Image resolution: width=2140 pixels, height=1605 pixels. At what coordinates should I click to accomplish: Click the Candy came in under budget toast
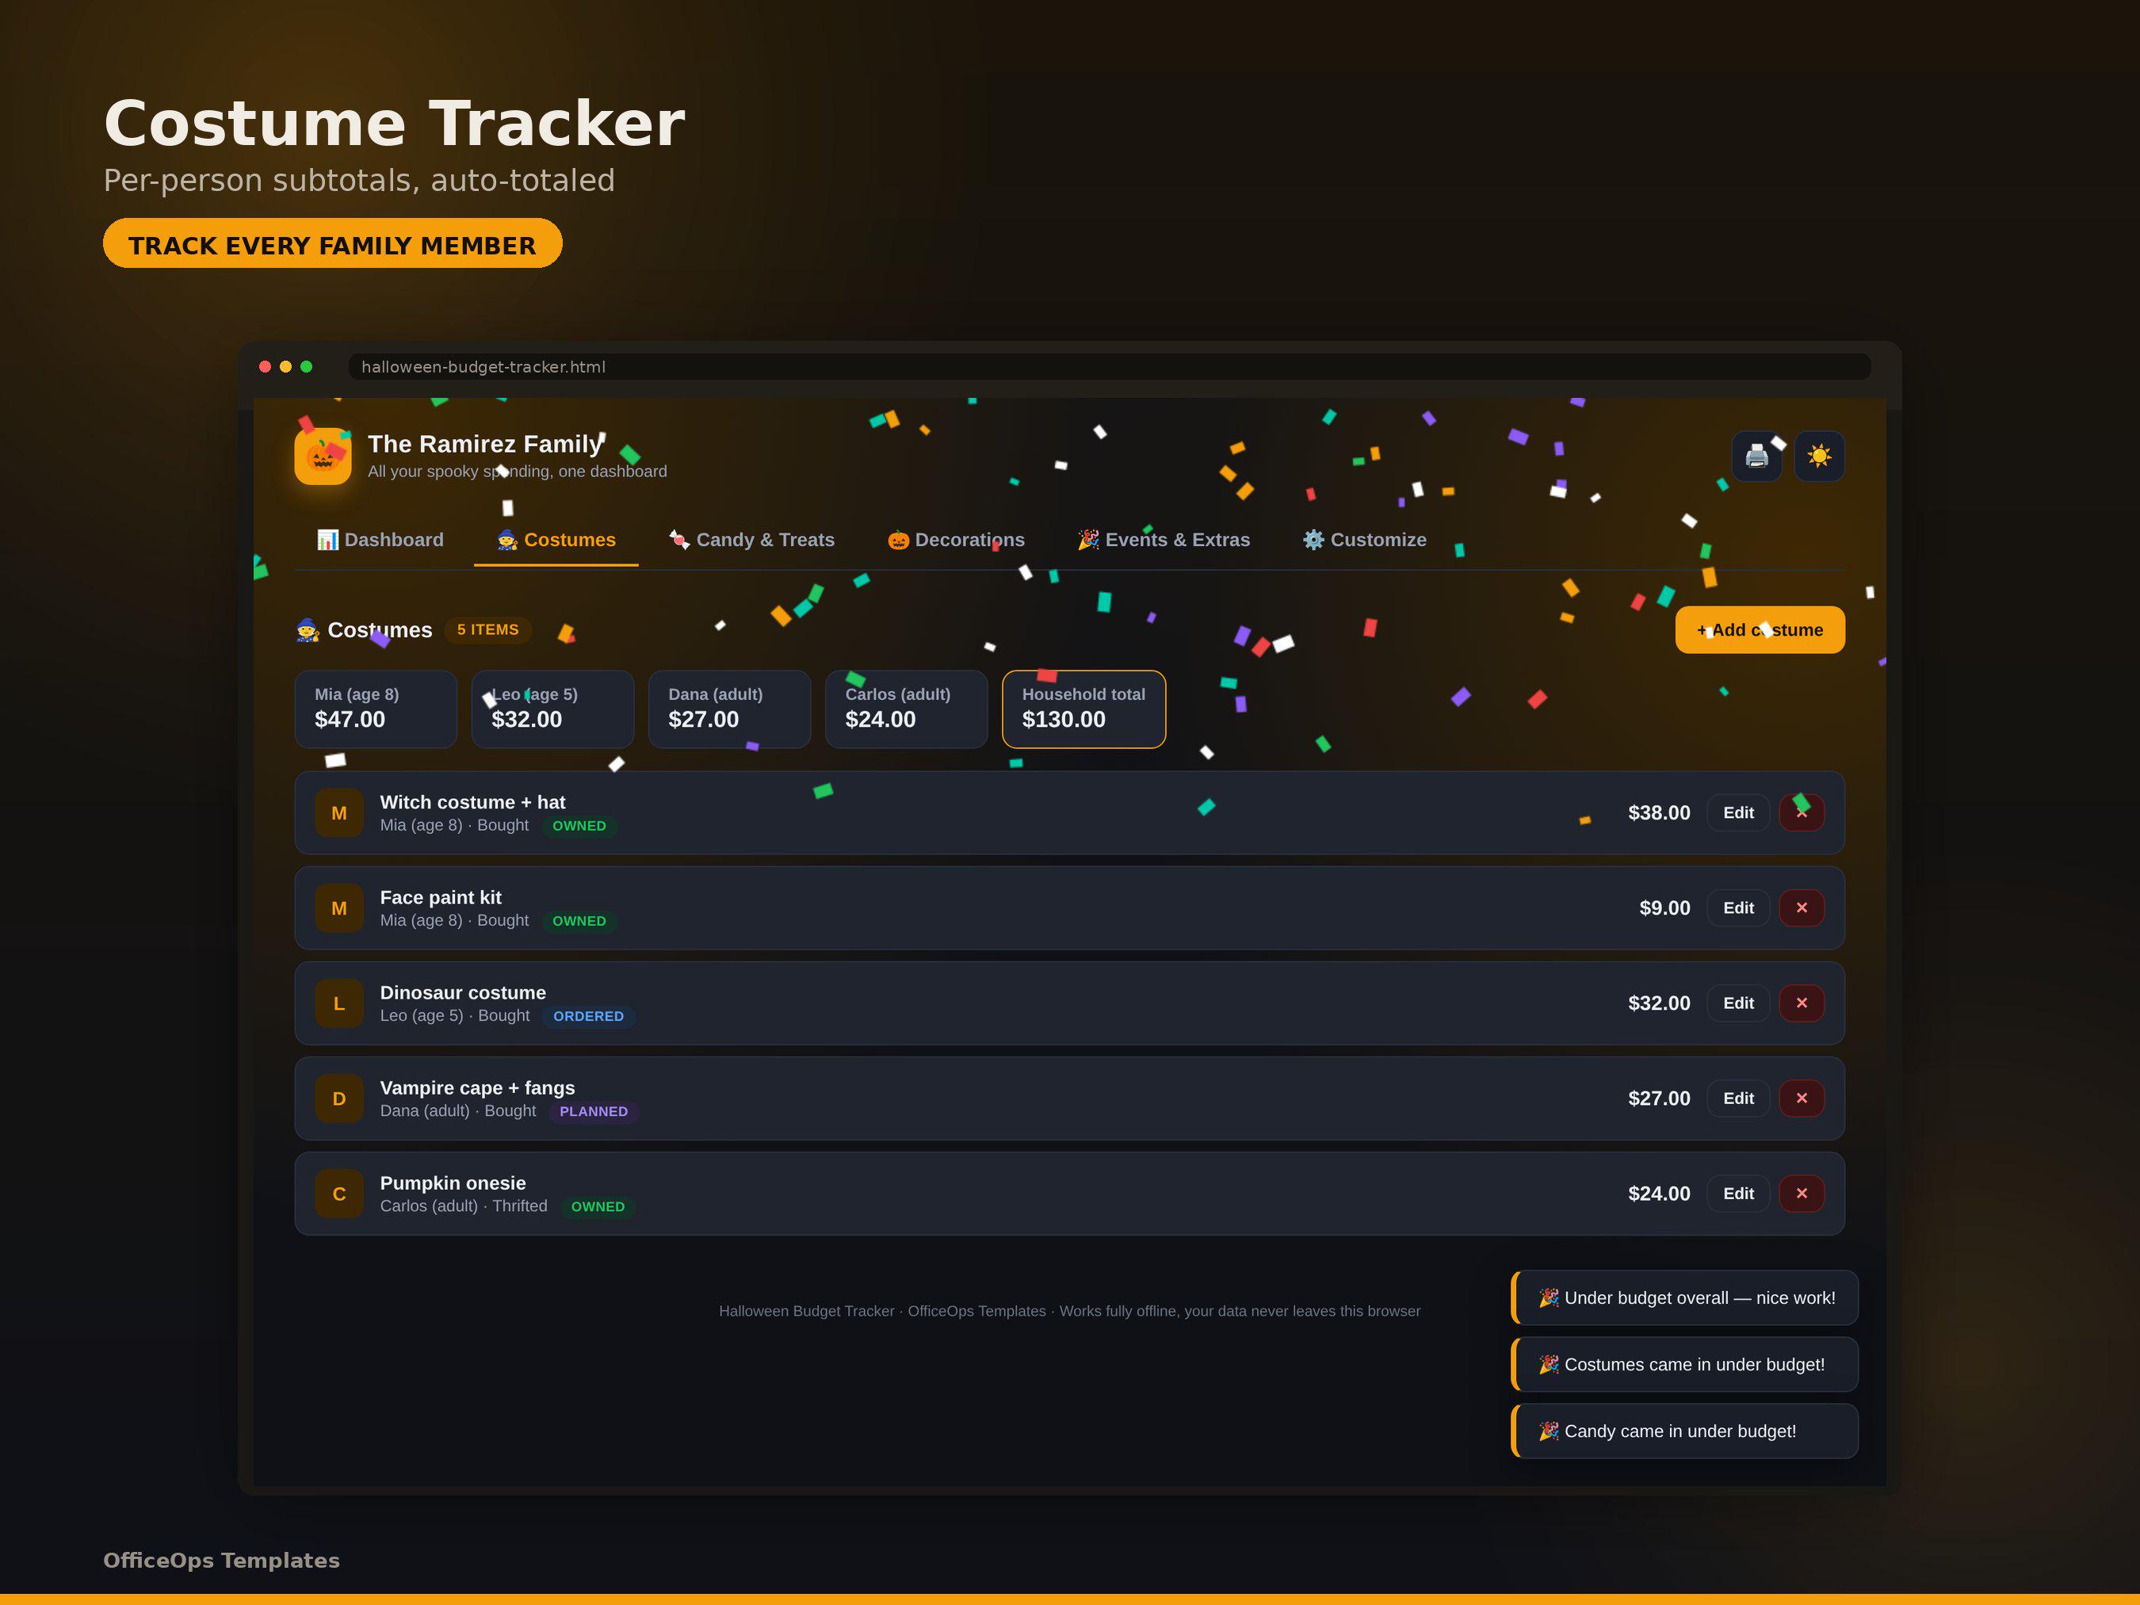coord(1684,1431)
